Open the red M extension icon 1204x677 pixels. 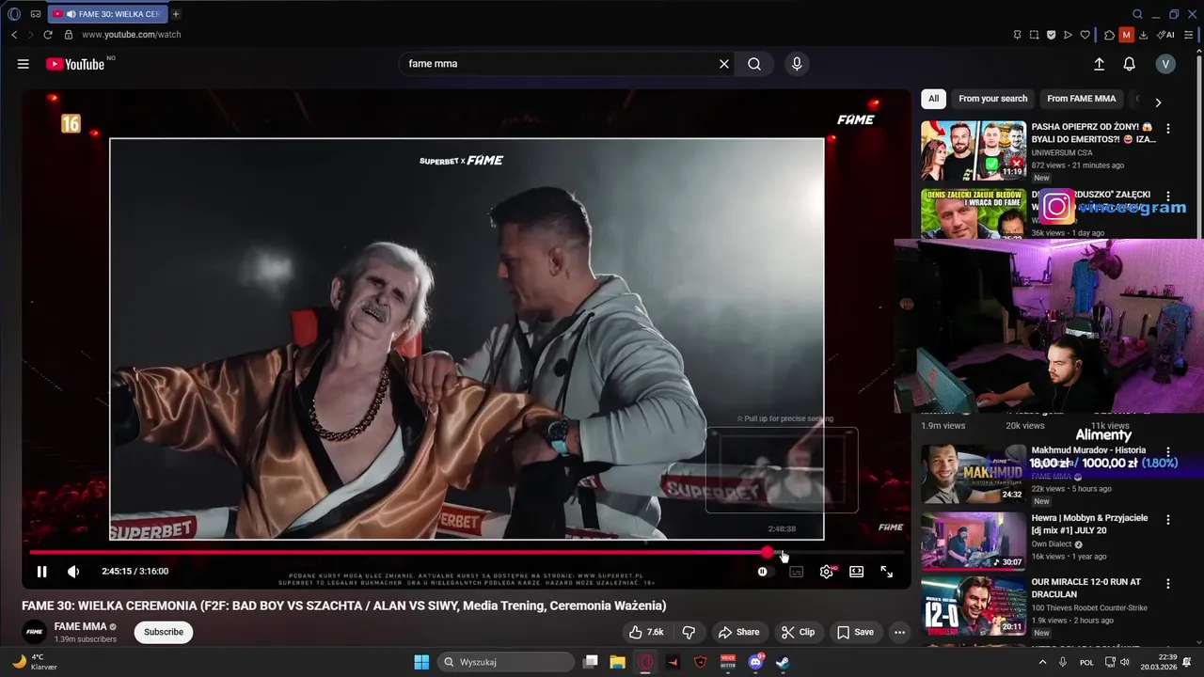coord(1126,35)
